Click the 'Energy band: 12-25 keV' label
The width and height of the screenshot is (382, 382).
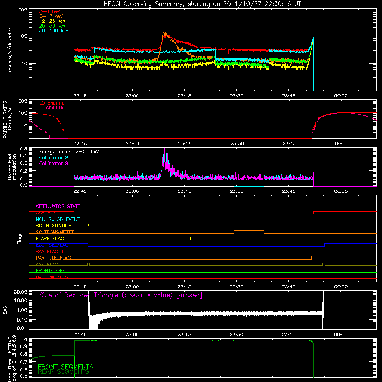pos(69,152)
